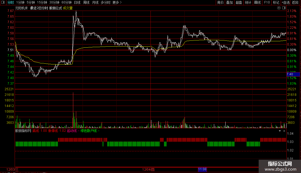Click the 0.00% label on right axis
The height and width of the screenshot is (173, 301).
tap(292, 50)
